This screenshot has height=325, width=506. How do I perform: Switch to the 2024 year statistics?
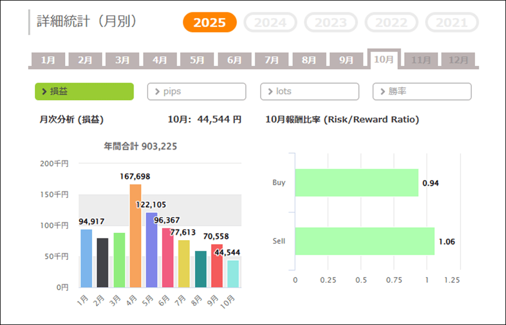click(270, 22)
